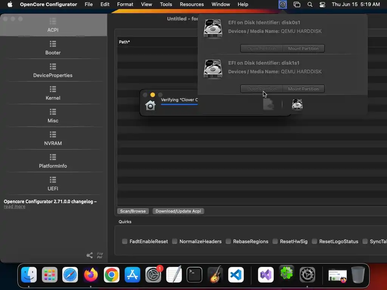Open Launchpad from the dock
The width and height of the screenshot is (387, 290).
point(50,275)
